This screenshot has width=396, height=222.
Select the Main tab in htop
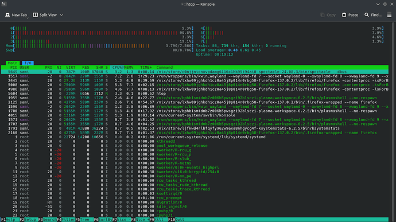tap(13, 63)
